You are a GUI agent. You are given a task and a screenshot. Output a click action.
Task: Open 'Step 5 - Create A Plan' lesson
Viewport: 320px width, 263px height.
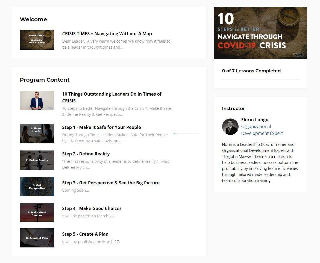pos(85,234)
